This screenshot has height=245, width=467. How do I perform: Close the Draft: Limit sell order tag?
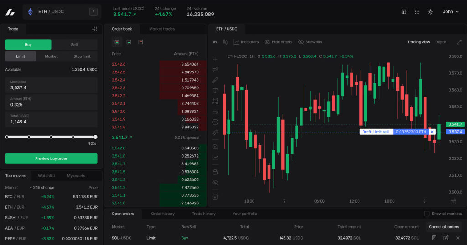(x=432, y=132)
